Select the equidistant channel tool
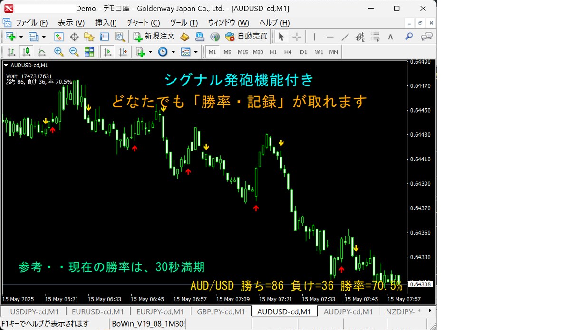Screen dimensions: 580x330 pyautogui.click(x=360, y=37)
